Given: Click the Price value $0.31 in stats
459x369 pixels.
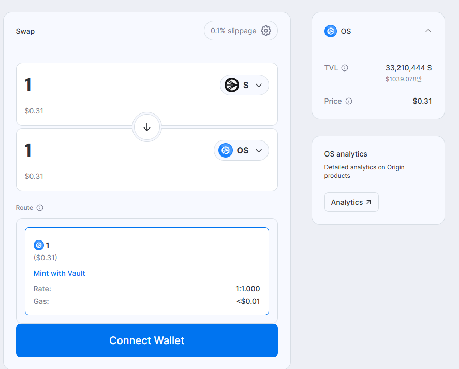Looking at the screenshot, I should (x=422, y=101).
